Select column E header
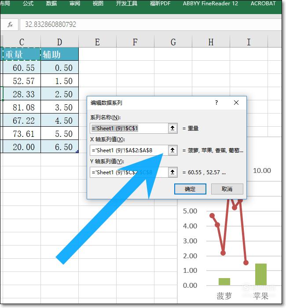This screenshot has height=308, width=286. (x=97, y=42)
